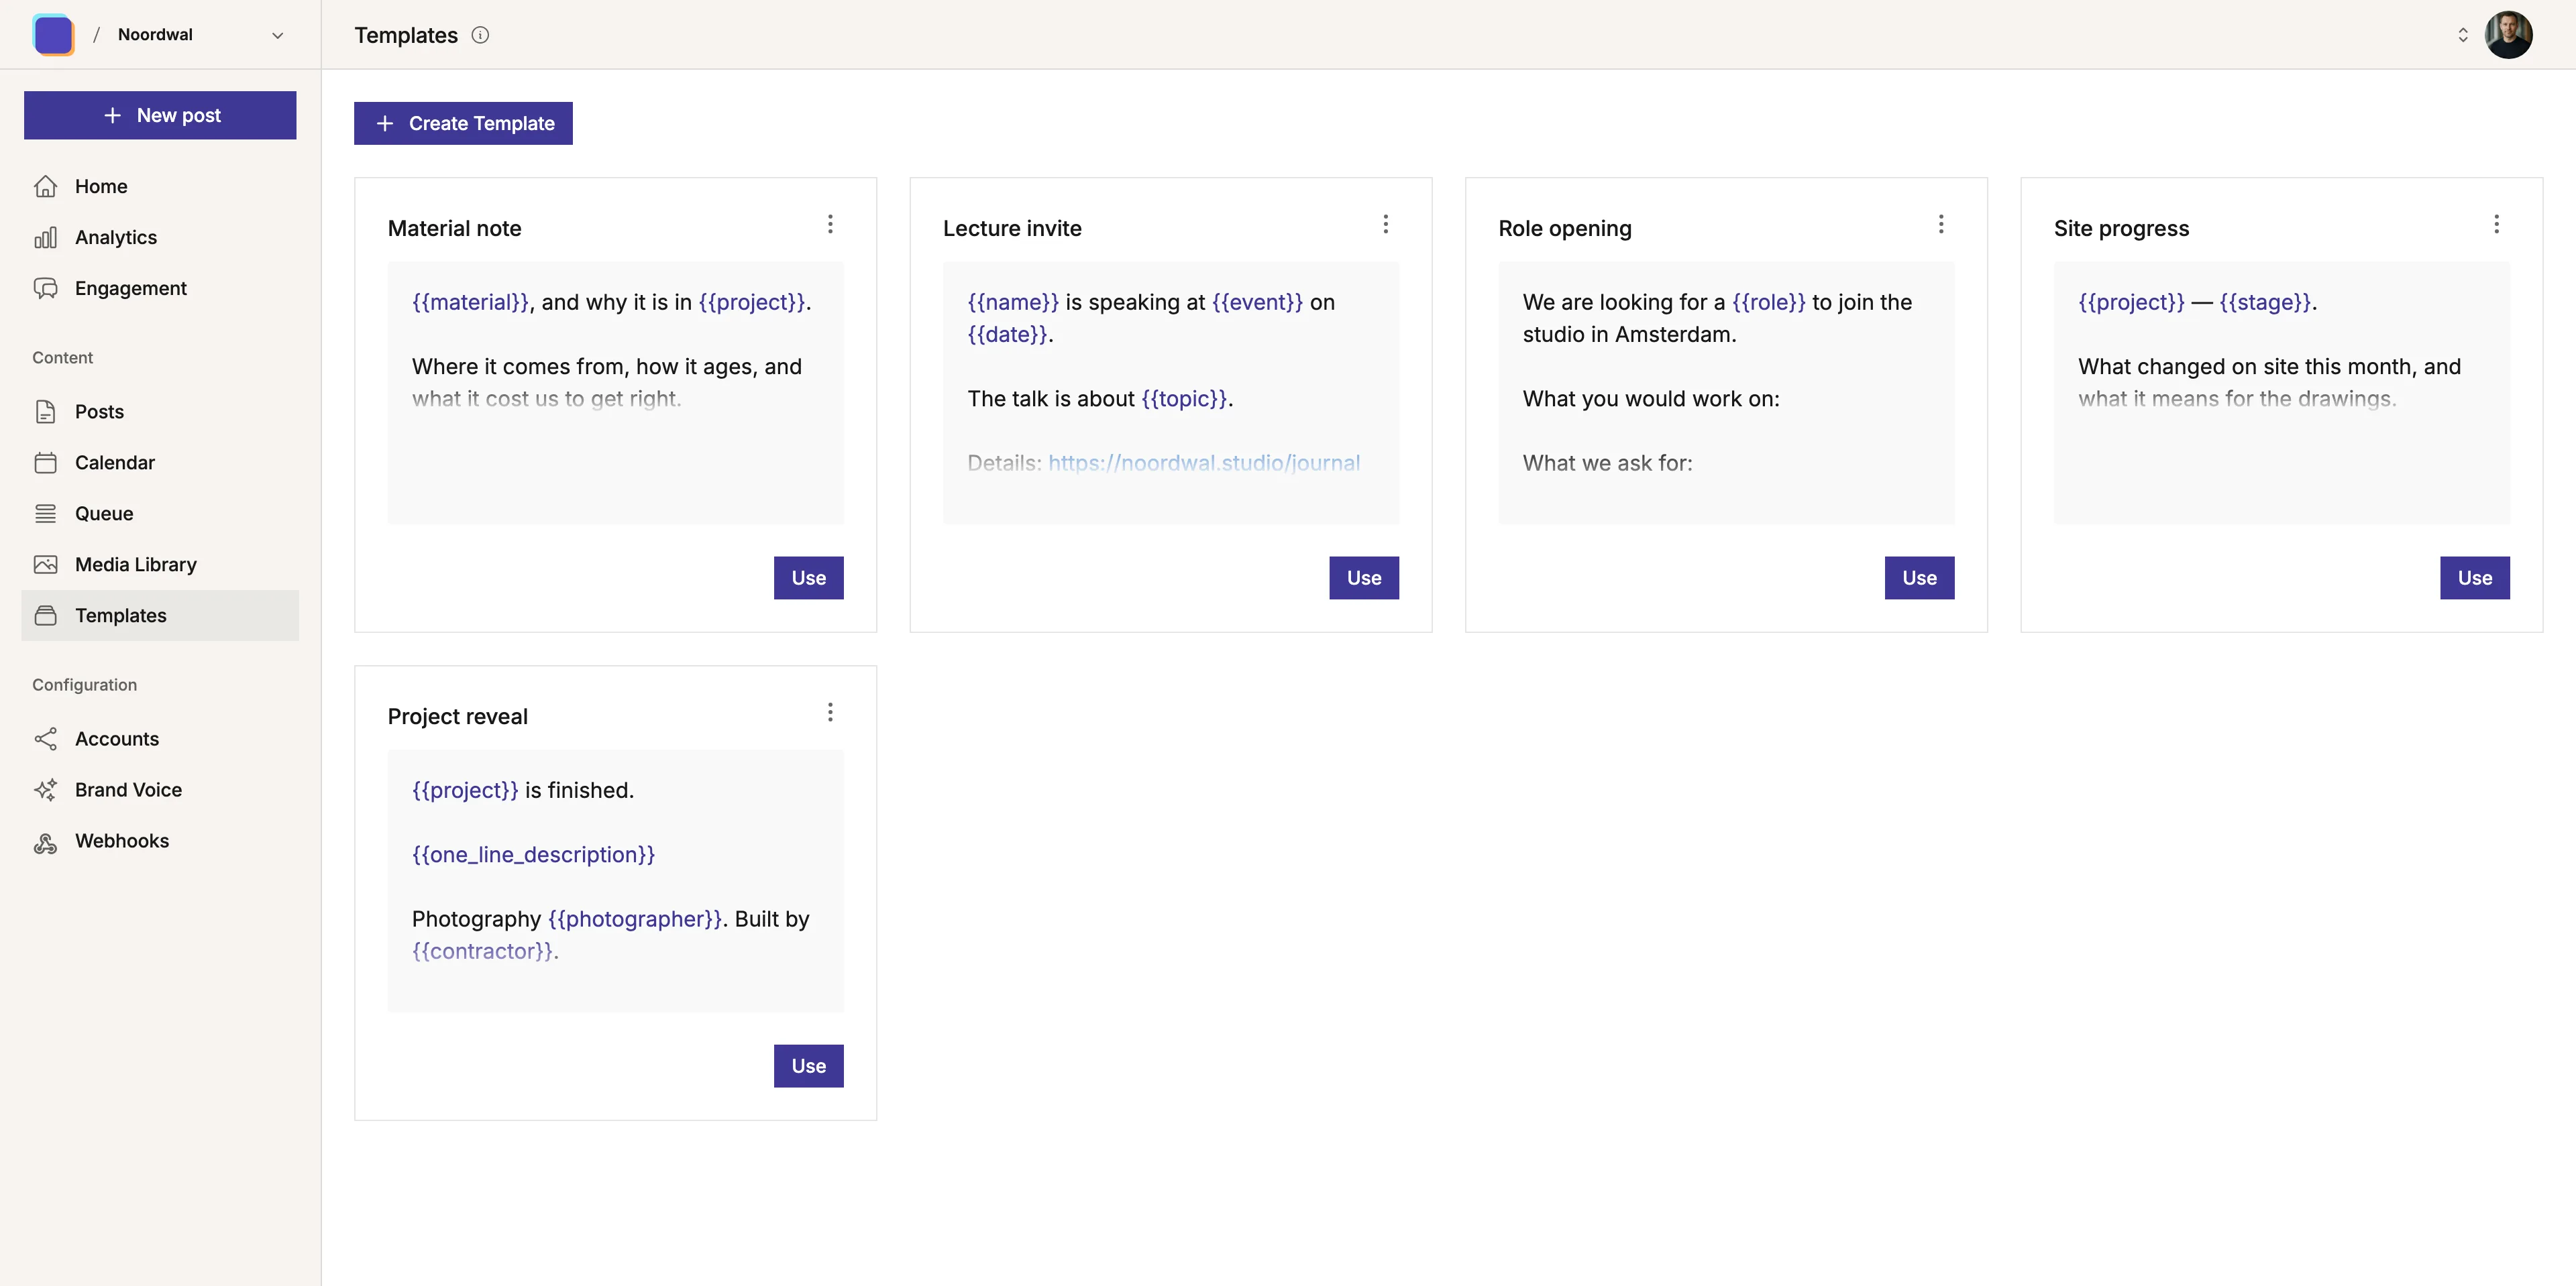Open Media Library

click(x=160, y=565)
